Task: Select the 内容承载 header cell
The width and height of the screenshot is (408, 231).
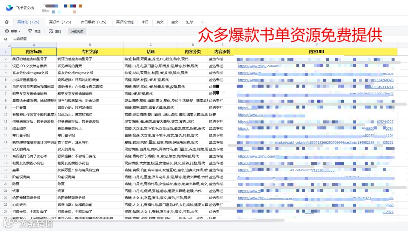Action: pyautogui.click(x=223, y=52)
